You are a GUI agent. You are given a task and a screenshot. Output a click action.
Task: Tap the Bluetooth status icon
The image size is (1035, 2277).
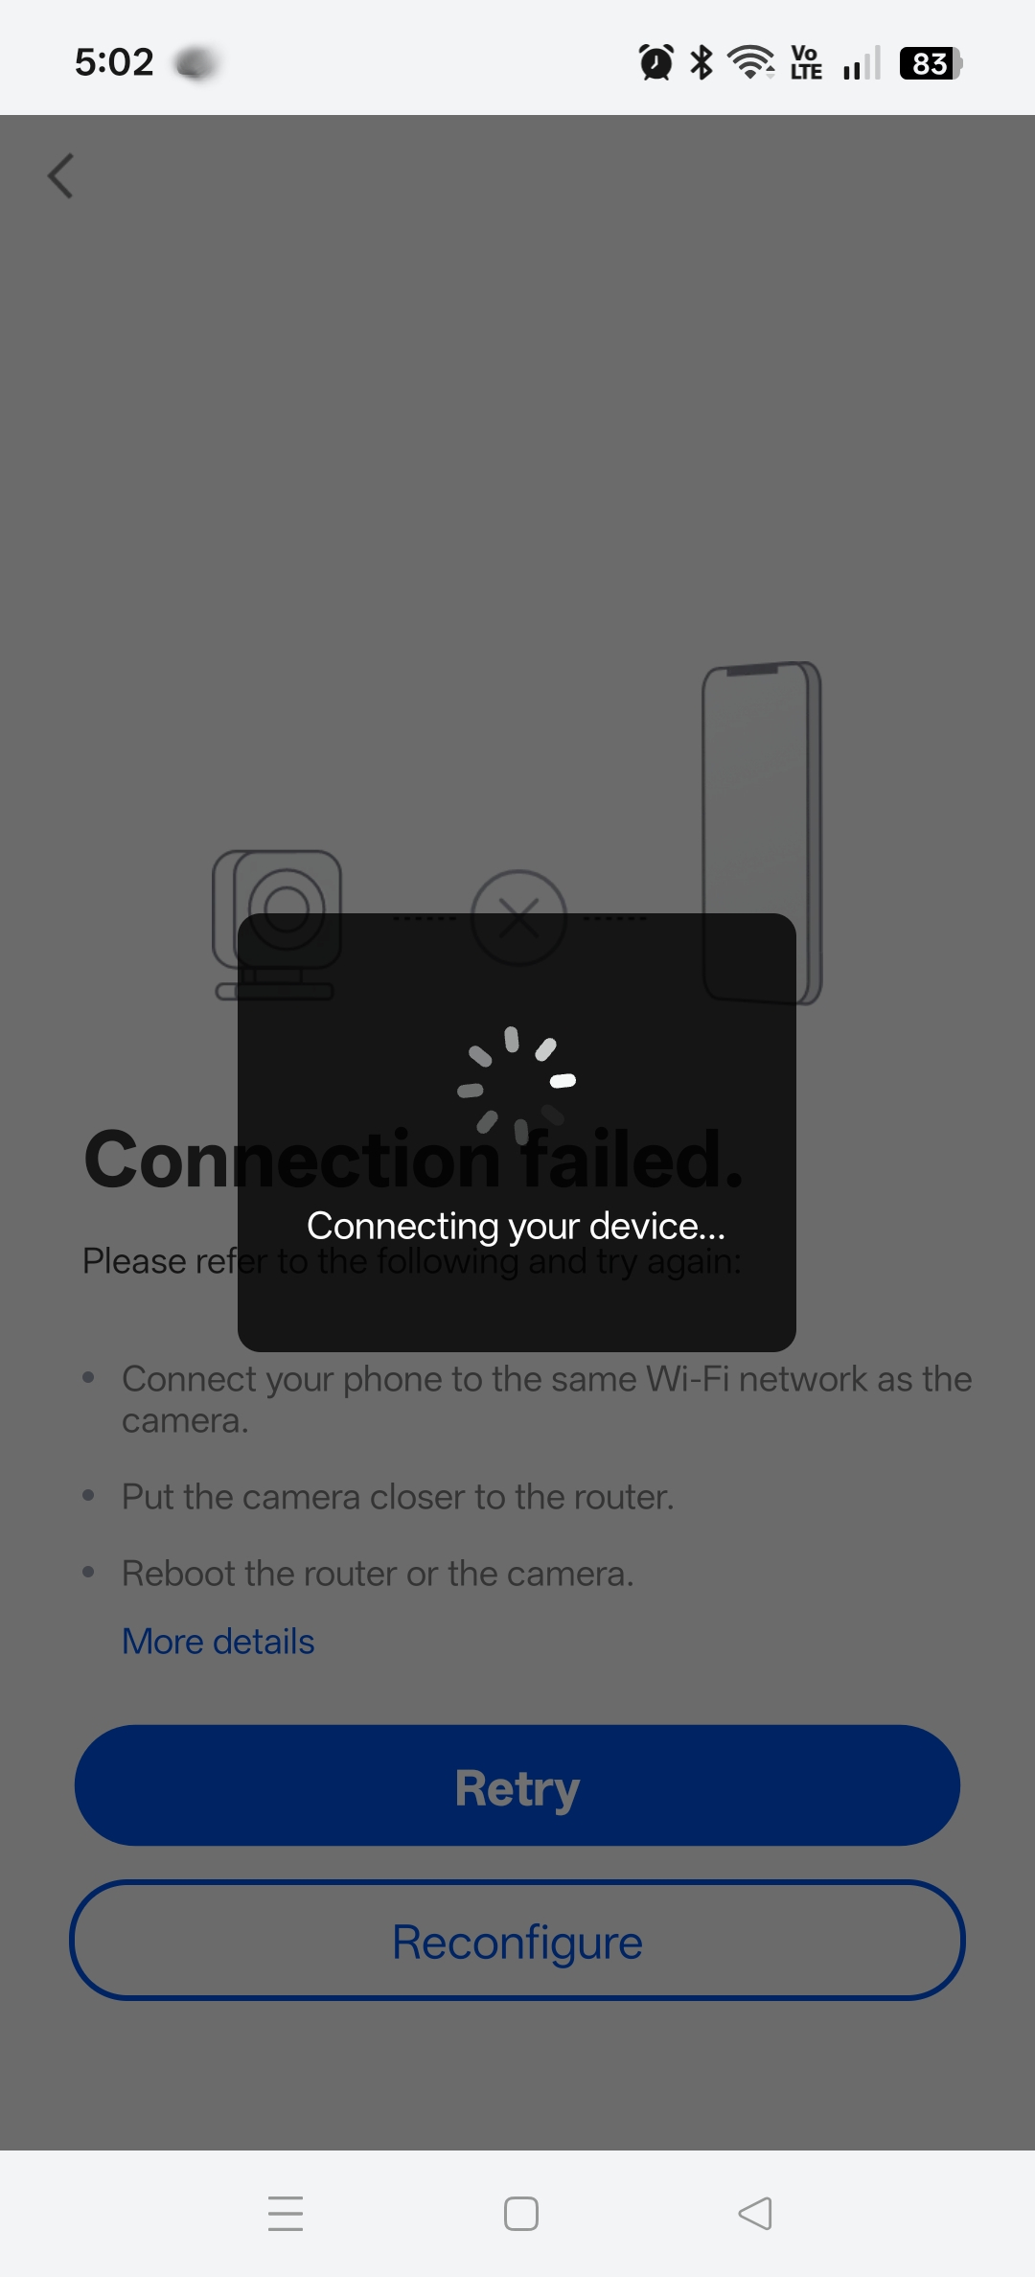pyautogui.click(x=702, y=63)
